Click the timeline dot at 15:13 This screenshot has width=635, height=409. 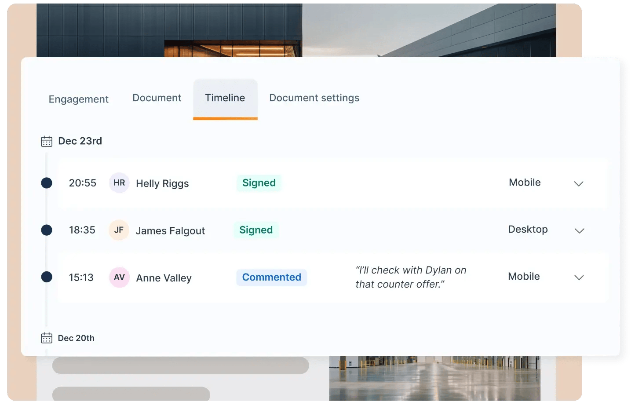click(47, 277)
